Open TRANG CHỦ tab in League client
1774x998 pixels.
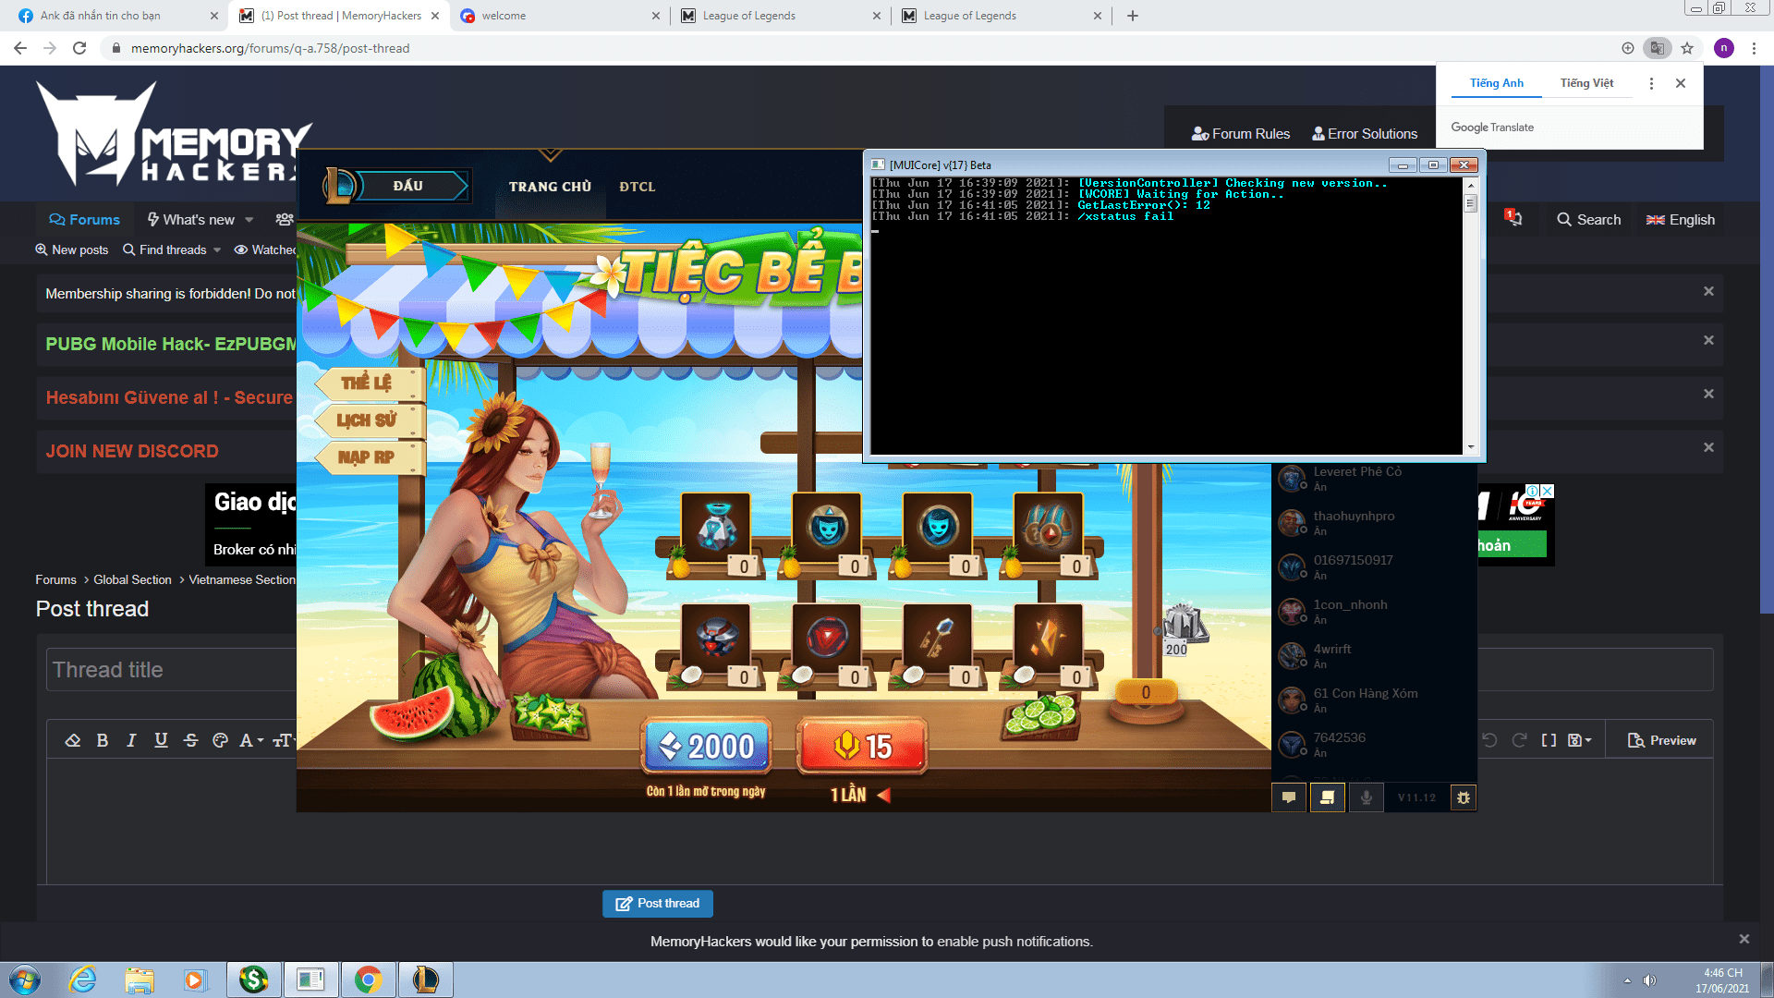click(x=550, y=187)
